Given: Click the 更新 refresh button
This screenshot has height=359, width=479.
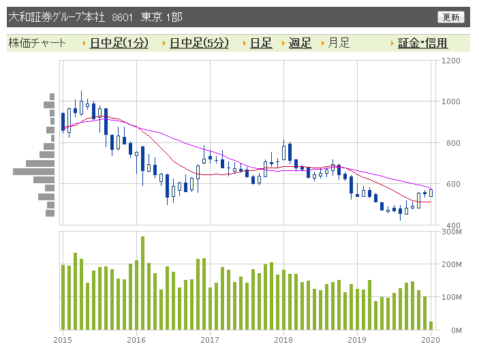Looking at the screenshot, I should pos(450,17).
